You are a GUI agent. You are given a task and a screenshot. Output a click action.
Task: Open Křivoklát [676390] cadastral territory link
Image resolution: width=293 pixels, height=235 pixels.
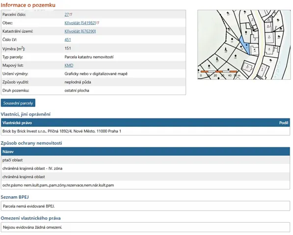[x=80, y=31]
